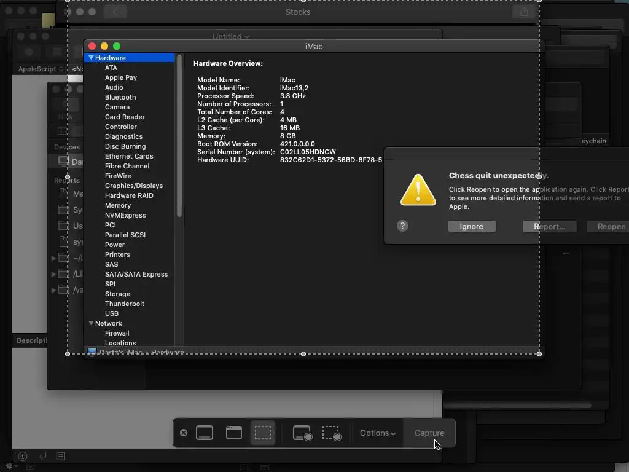Screen dimensions: 629x472
Task: Open the Untitled document title dropdown
Action: coord(231,36)
